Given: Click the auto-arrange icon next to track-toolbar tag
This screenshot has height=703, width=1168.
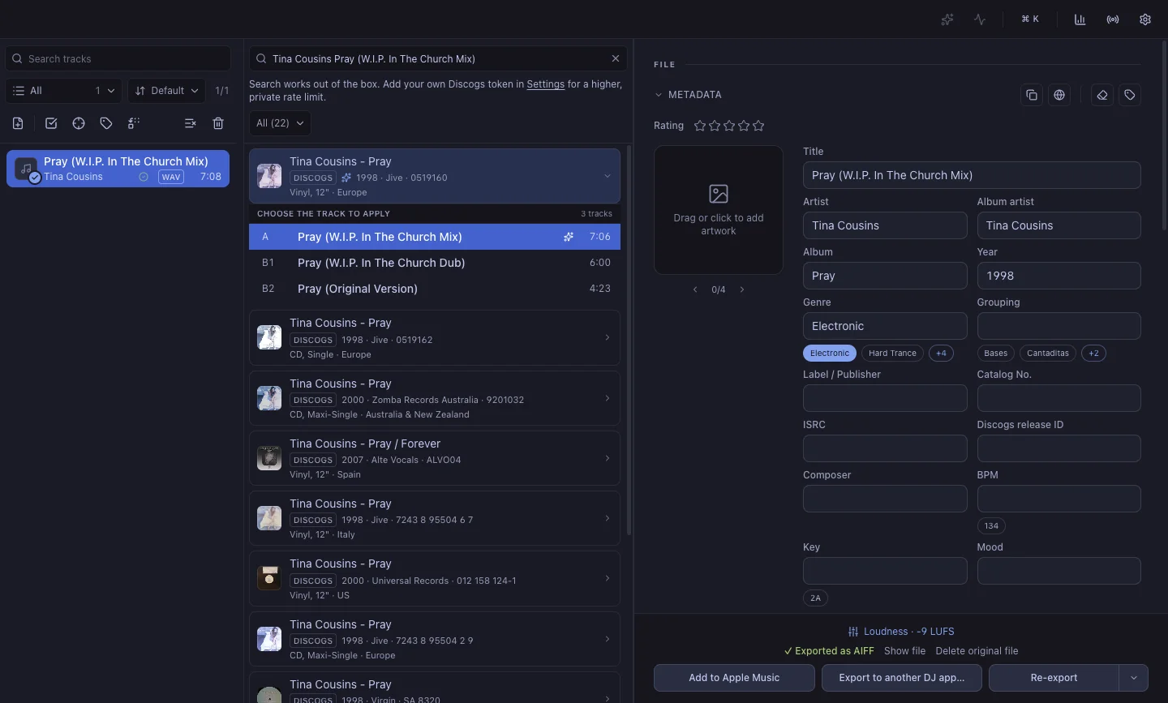Looking at the screenshot, I should pos(134,123).
